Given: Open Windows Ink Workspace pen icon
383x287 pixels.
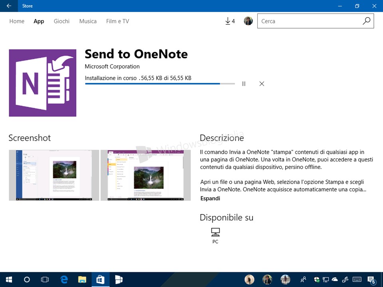Looking at the screenshot, I should tap(345, 280).
